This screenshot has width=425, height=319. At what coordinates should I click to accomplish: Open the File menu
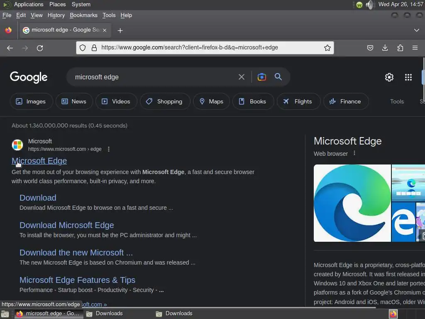pyautogui.click(x=7, y=15)
